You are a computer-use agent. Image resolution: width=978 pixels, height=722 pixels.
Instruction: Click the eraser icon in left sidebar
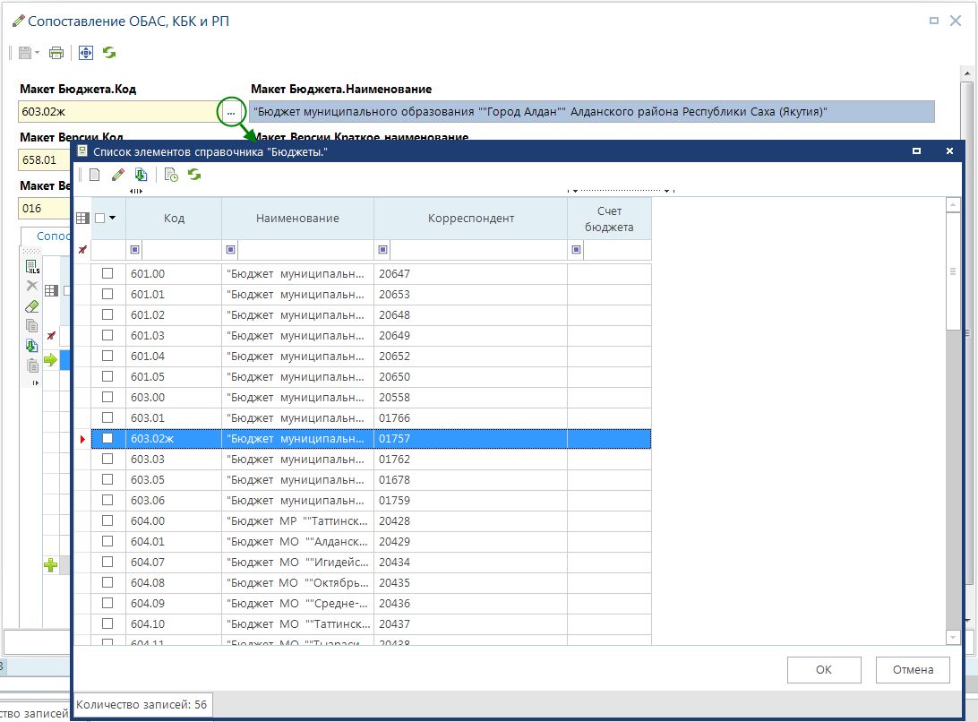[x=32, y=306]
